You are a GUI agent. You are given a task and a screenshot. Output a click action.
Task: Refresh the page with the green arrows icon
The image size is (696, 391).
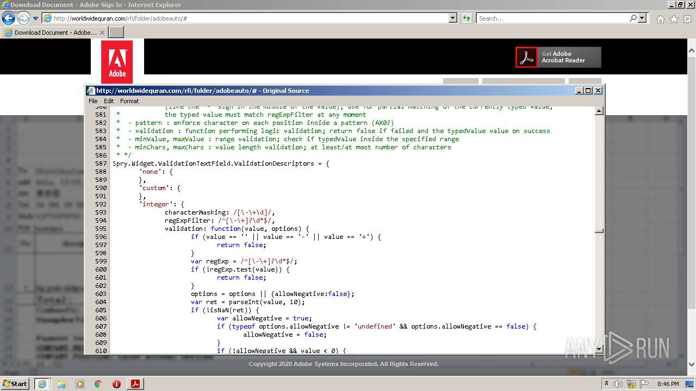point(466,18)
